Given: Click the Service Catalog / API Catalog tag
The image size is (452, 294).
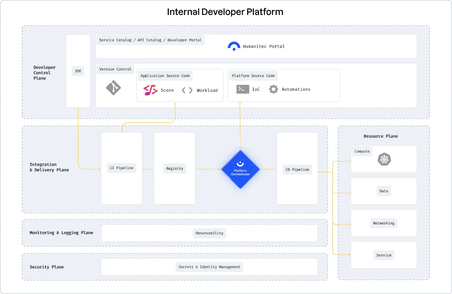Looking at the screenshot, I should [150, 40].
